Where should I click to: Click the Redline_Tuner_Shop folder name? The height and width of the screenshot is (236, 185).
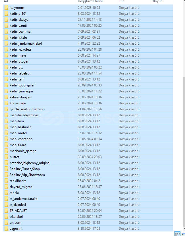pyautogui.click(x=25, y=169)
